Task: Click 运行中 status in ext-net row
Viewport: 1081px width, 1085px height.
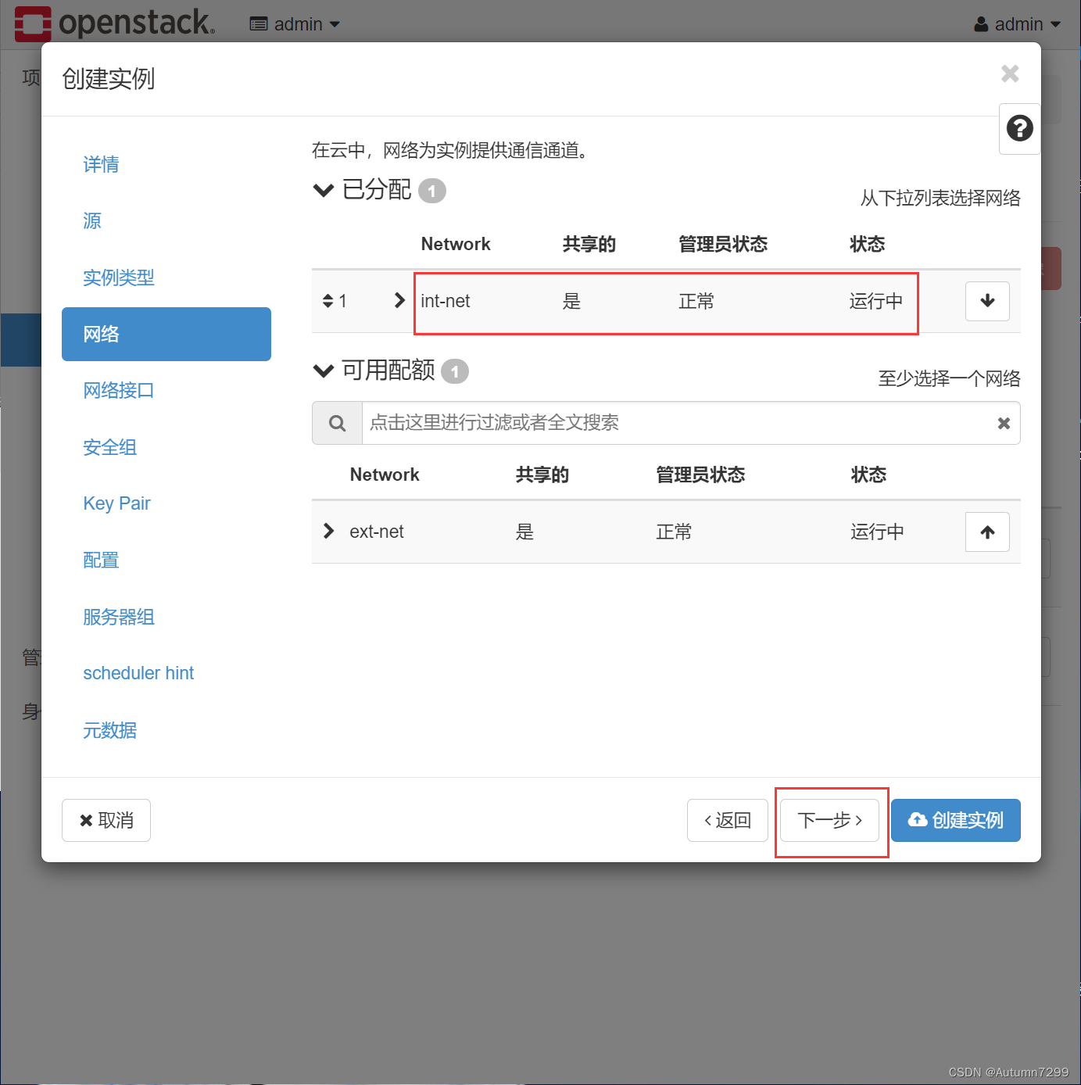Action: 877,532
